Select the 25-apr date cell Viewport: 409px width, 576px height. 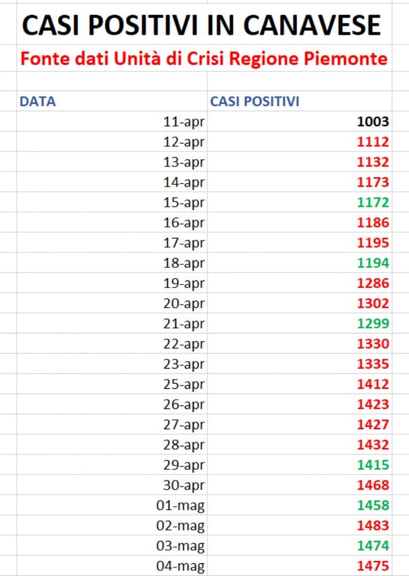(184, 384)
